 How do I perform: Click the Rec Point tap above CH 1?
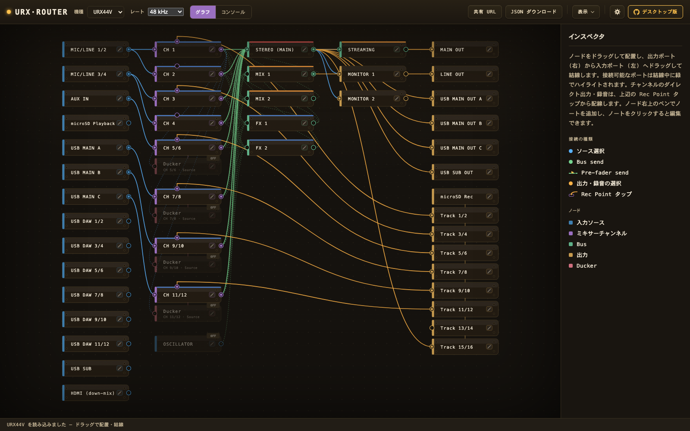point(177,41)
